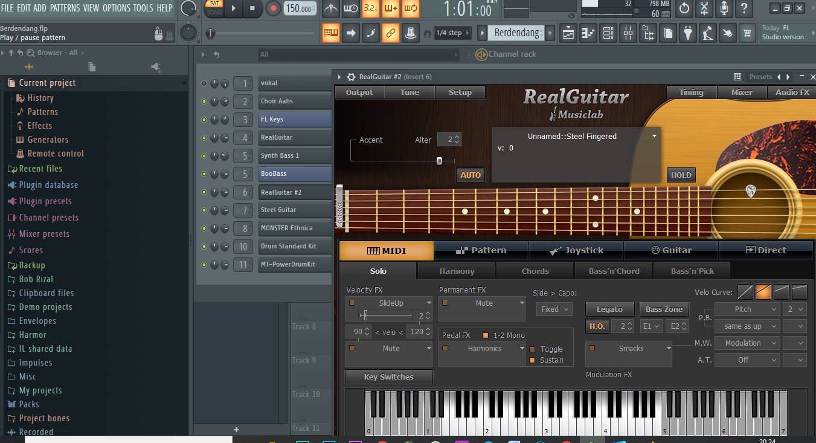Toggle the AUTO accent button
Viewport: 816px width, 443px height.
tap(471, 175)
